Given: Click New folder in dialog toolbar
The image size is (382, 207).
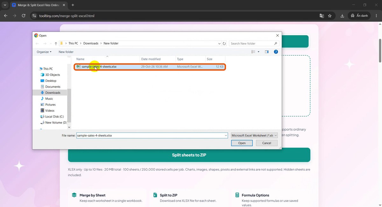Looking at the screenshot, I should [66, 52].
